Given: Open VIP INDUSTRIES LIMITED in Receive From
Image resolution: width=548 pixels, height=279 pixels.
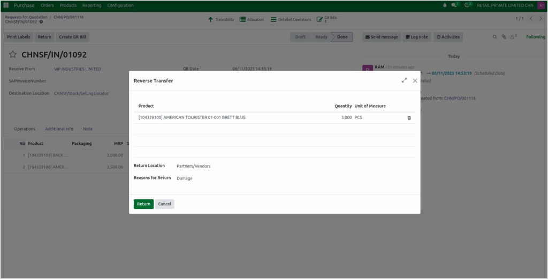Looking at the screenshot, I should [77, 69].
